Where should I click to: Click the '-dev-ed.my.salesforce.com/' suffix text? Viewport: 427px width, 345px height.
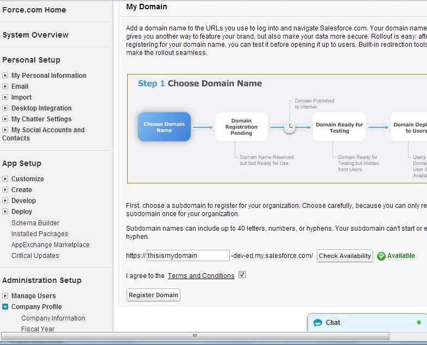pos(272,256)
